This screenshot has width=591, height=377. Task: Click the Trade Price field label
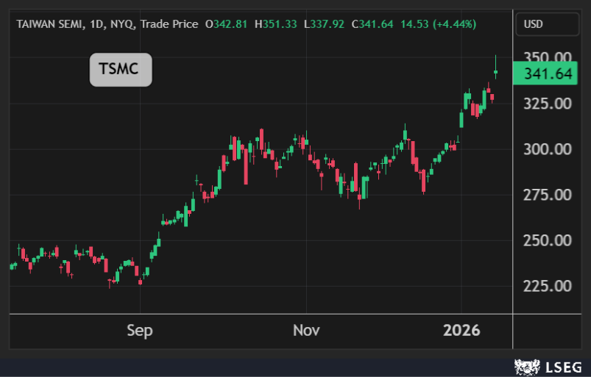pyautogui.click(x=169, y=24)
